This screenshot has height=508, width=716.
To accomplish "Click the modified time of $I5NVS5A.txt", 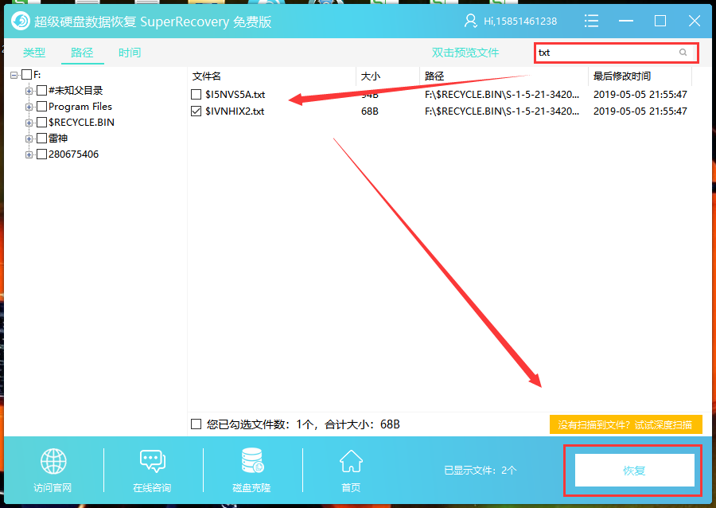I will click(640, 95).
